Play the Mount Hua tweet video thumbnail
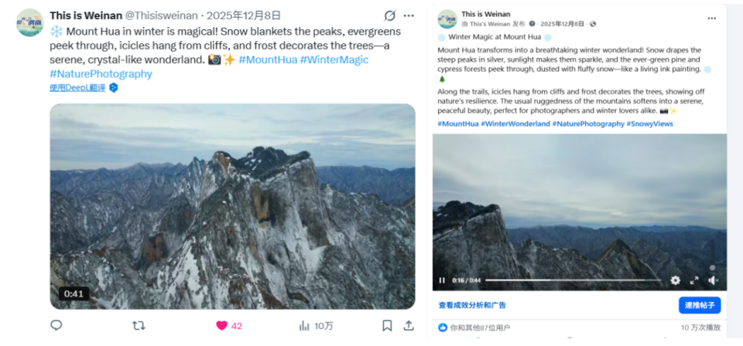 pos(233,206)
